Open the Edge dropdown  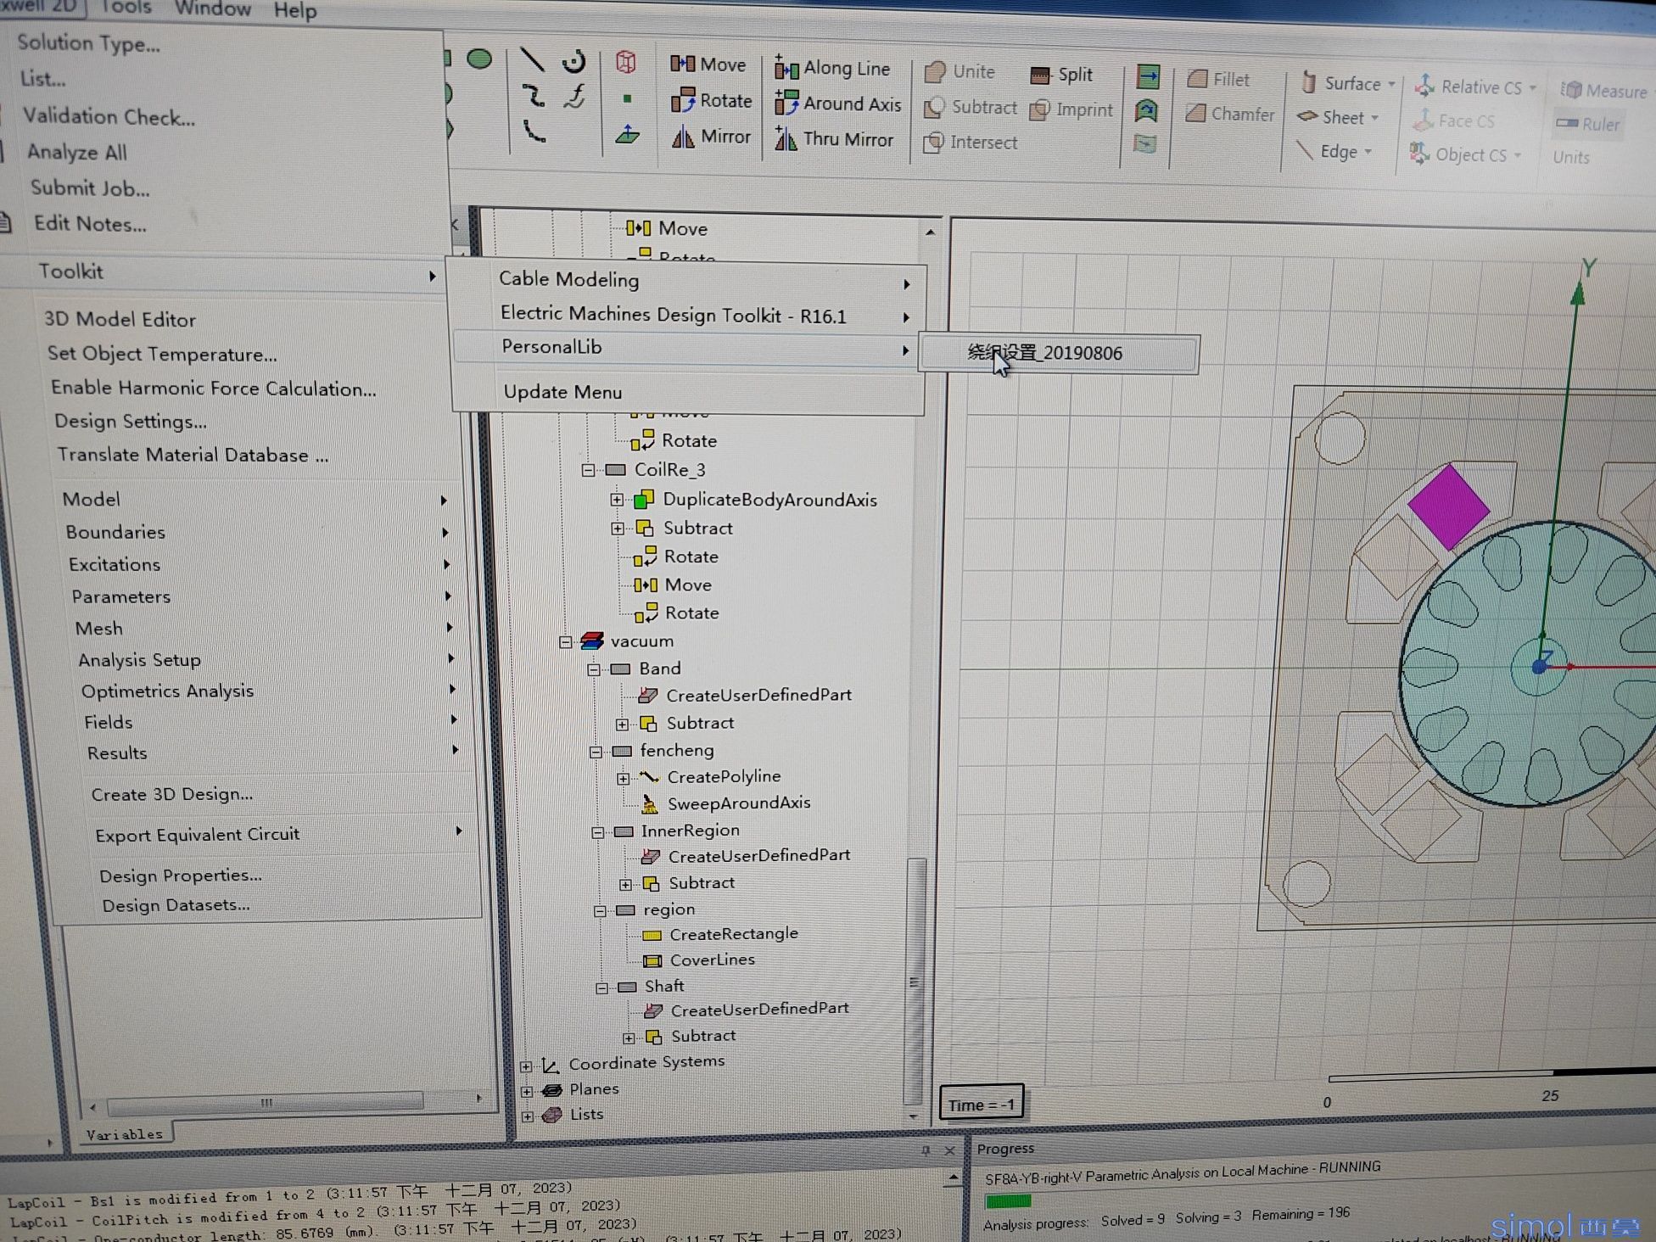(x=1335, y=152)
